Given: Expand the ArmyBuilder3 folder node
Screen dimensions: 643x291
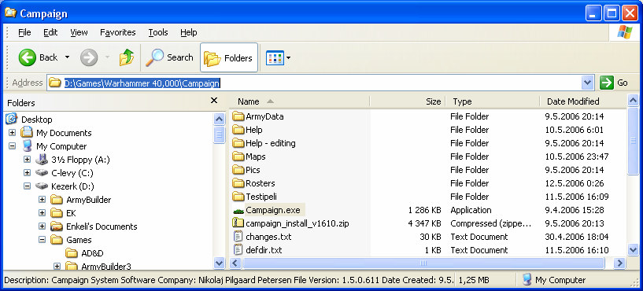Looking at the screenshot, I should pos(57,267).
